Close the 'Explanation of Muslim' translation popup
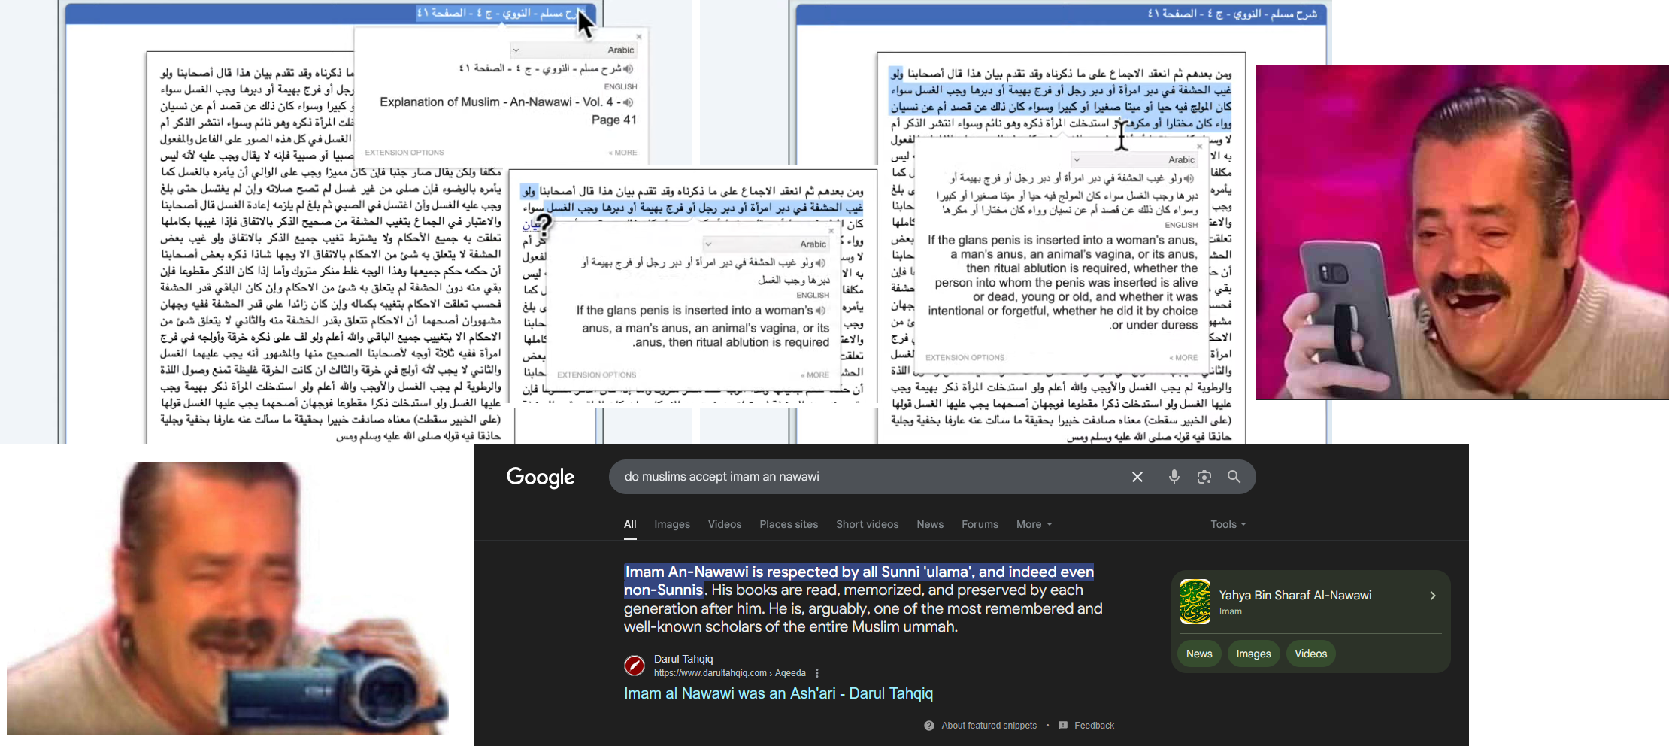Screen dimensions: 1669x746 pos(639,36)
